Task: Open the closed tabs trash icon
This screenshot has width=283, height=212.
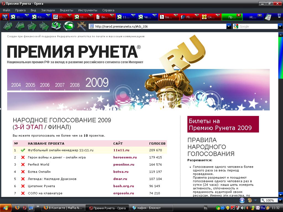Action: 279,16
